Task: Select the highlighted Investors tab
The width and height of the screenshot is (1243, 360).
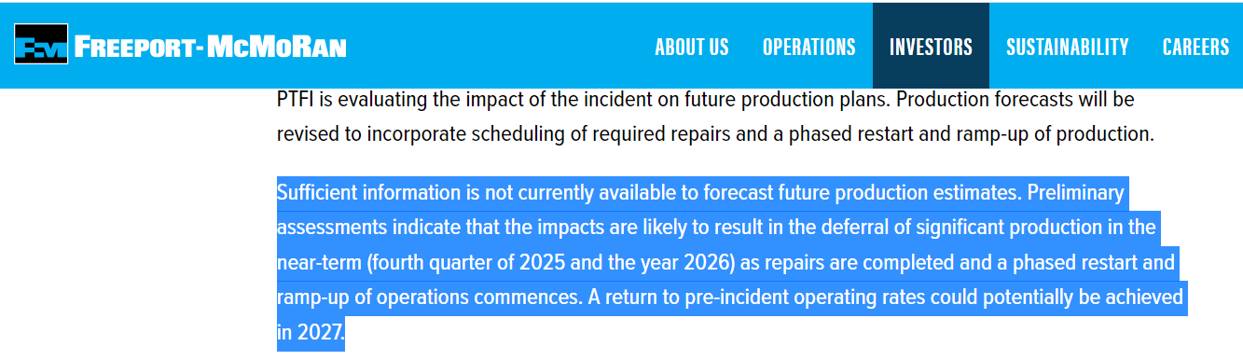Action: click(931, 47)
